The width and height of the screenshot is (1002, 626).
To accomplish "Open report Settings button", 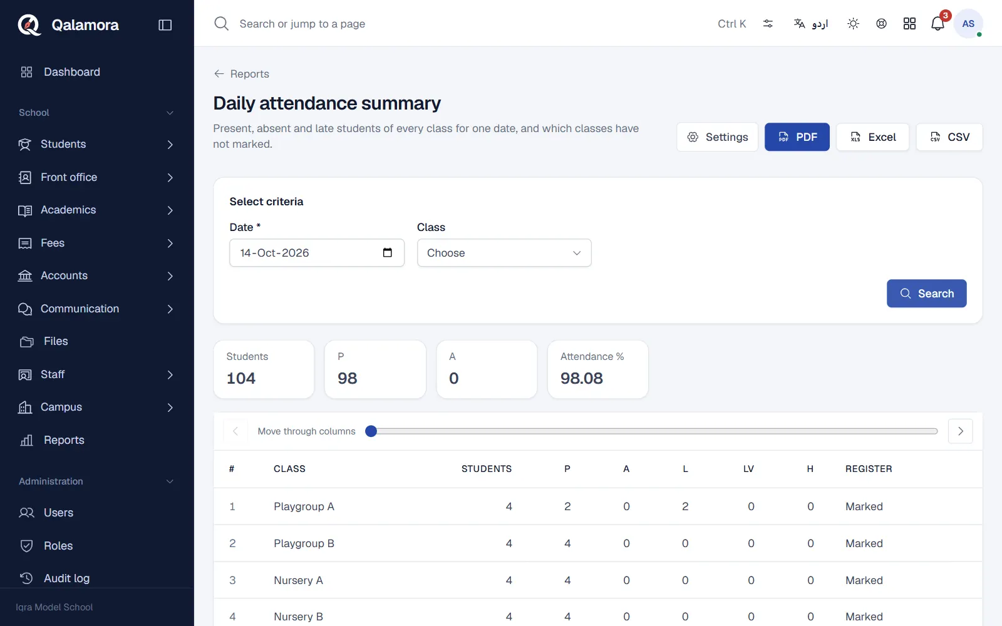I will (x=717, y=137).
